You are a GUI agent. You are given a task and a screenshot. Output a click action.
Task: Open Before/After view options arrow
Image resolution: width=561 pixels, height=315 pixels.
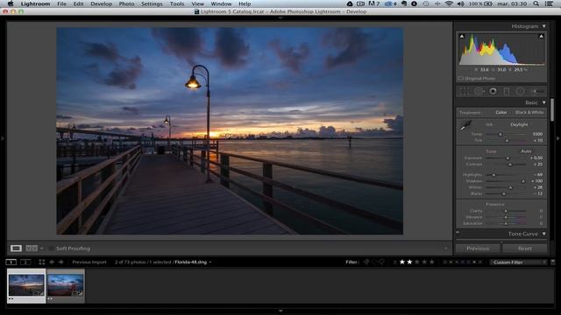click(x=41, y=248)
